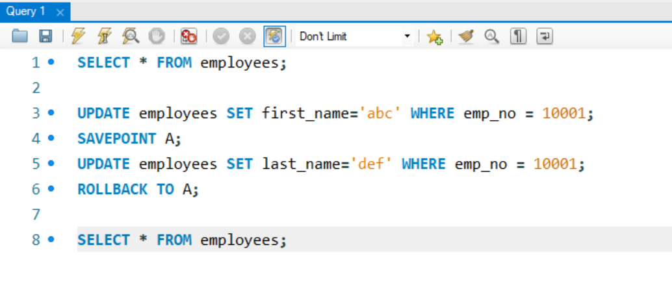Place cursor in 'ROLLBACK TO A;' statement
This screenshot has height=291, width=672.
(138, 189)
